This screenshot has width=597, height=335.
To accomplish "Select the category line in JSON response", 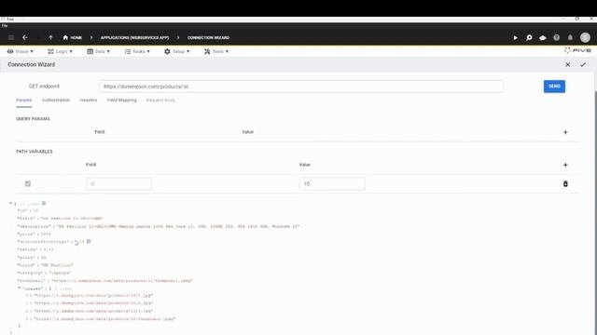I will coord(44,273).
